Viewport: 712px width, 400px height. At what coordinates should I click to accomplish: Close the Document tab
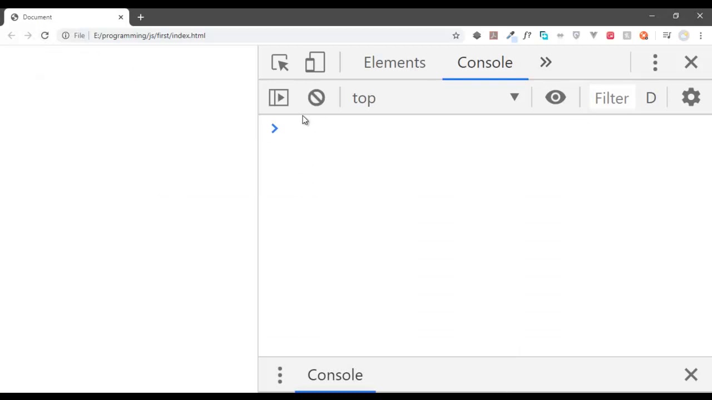121,17
